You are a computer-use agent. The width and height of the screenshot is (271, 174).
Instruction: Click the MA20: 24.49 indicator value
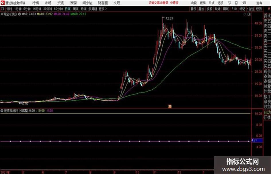pyautogui.click(x=61, y=14)
